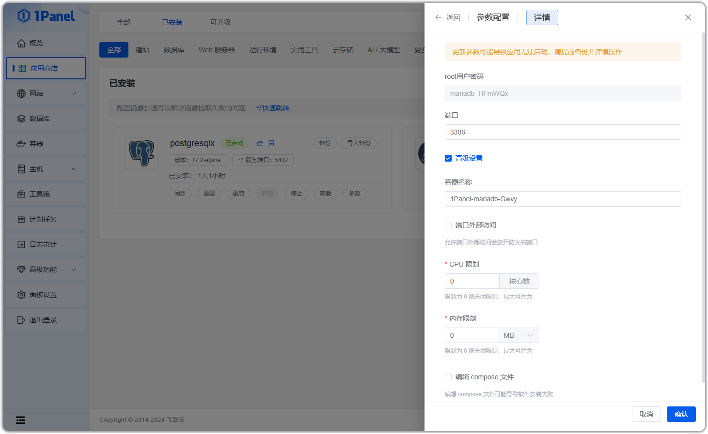Click the 版本: 17.2-alpine tag
This screenshot has height=434, width=708.
[x=197, y=160]
